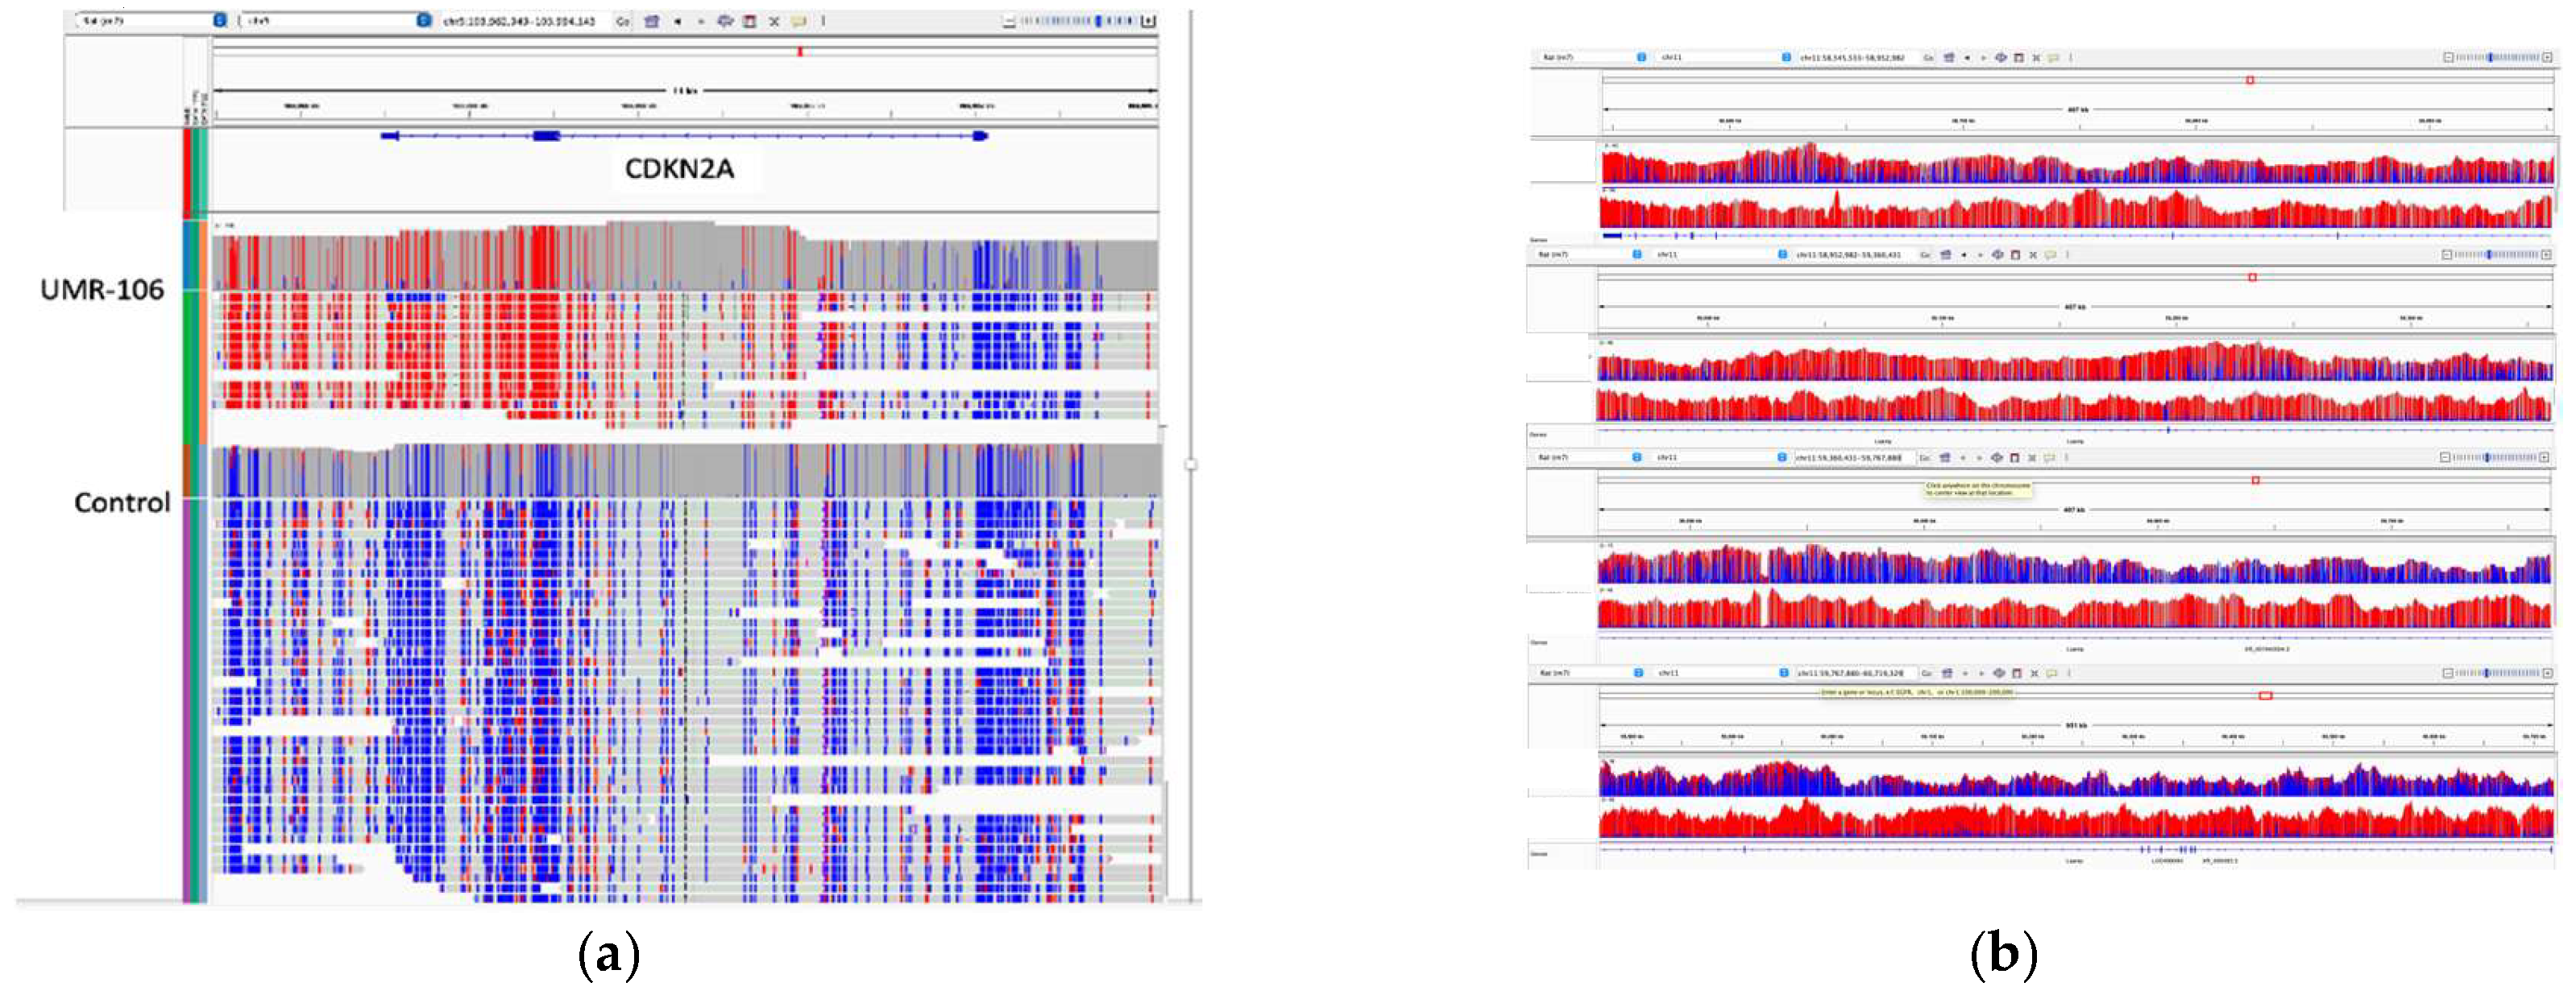Click the remove (X) icon in the bottom right-panel toolbar
The image size is (2576, 999).
2035,672
